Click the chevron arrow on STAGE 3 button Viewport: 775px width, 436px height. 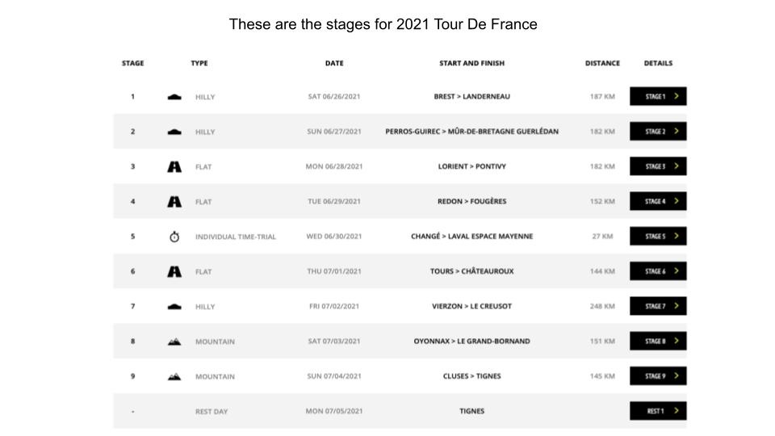[x=677, y=166]
